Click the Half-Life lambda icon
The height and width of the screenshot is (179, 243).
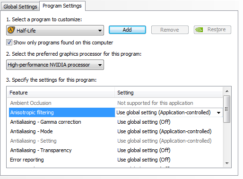[x=11, y=30]
